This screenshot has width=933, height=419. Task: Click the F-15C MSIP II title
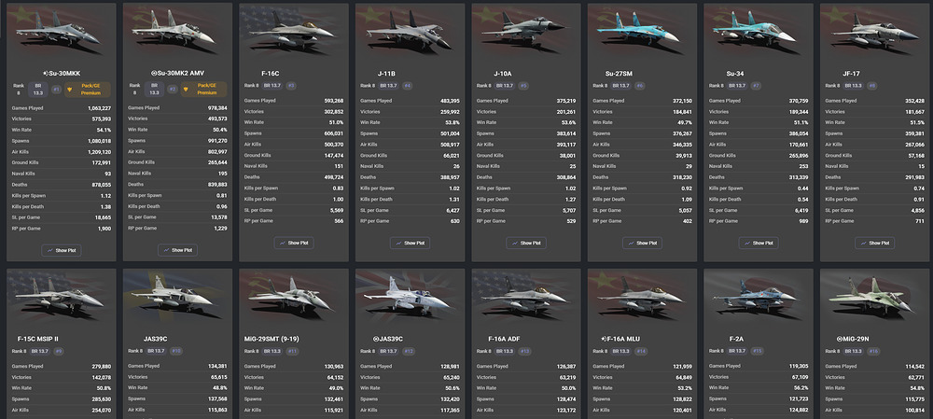pyautogui.click(x=38, y=339)
